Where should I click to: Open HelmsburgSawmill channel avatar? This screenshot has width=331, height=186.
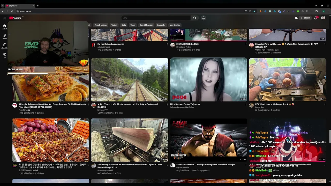pyautogui.click(x=94, y=166)
